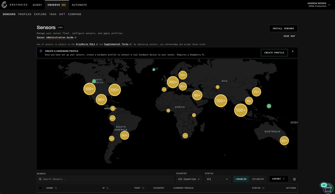Select the 100+ cluster over Southeast Asia
The width and height of the screenshot is (335, 194).
tap(240, 110)
